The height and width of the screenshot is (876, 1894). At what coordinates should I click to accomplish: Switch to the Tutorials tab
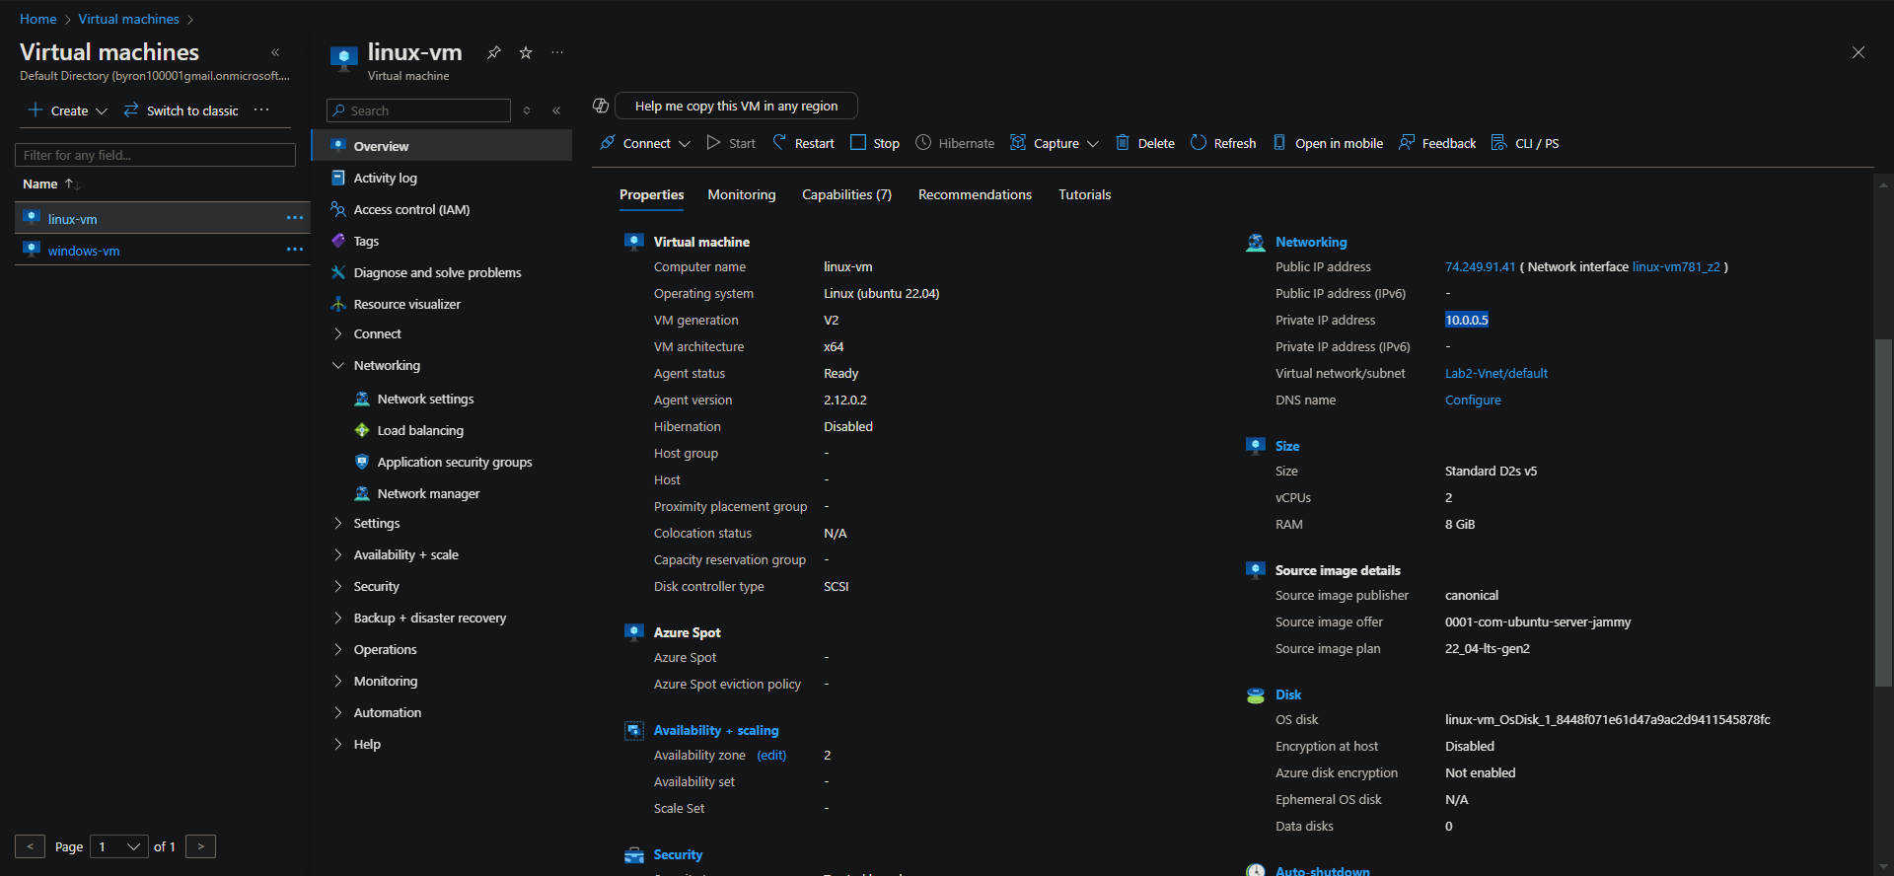(1084, 194)
